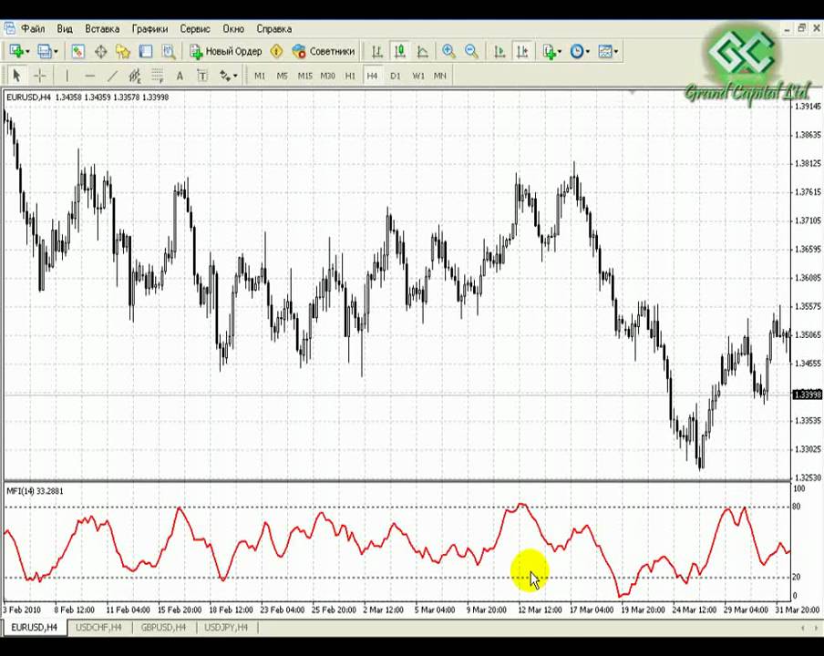Image resolution: width=824 pixels, height=656 pixels.
Task: Switch timeframe to D1
Action: 396,76
